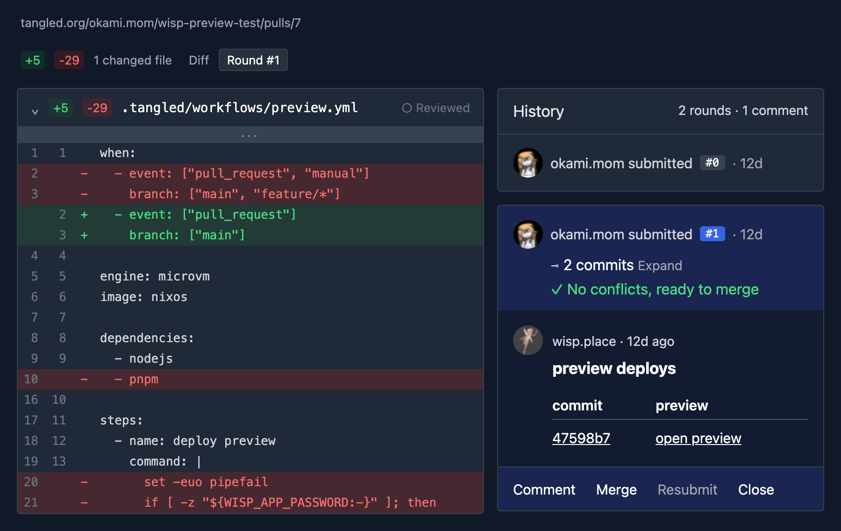This screenshot has width=841, height=531.
Task: Click the '2 rounds · 1 comment' summary
Action: pyautogui.click(x=743, y=110)
